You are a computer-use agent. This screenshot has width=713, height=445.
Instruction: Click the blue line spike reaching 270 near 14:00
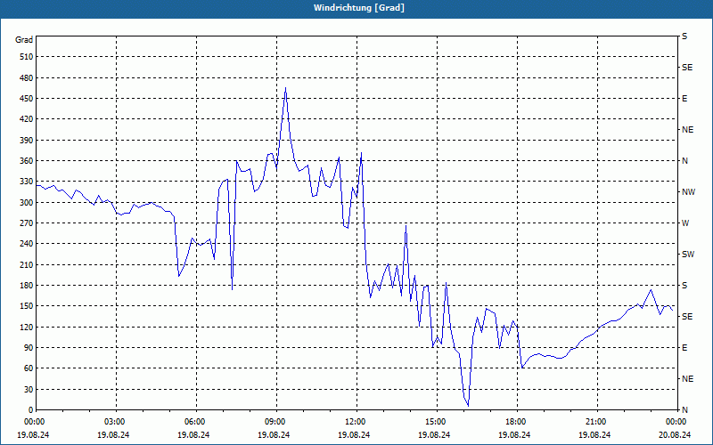(x=406, y=226)
